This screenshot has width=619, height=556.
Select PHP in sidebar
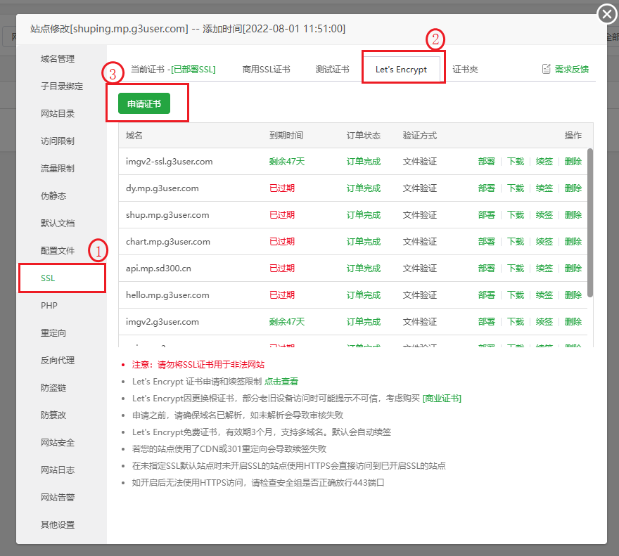(x=49, y=306)
